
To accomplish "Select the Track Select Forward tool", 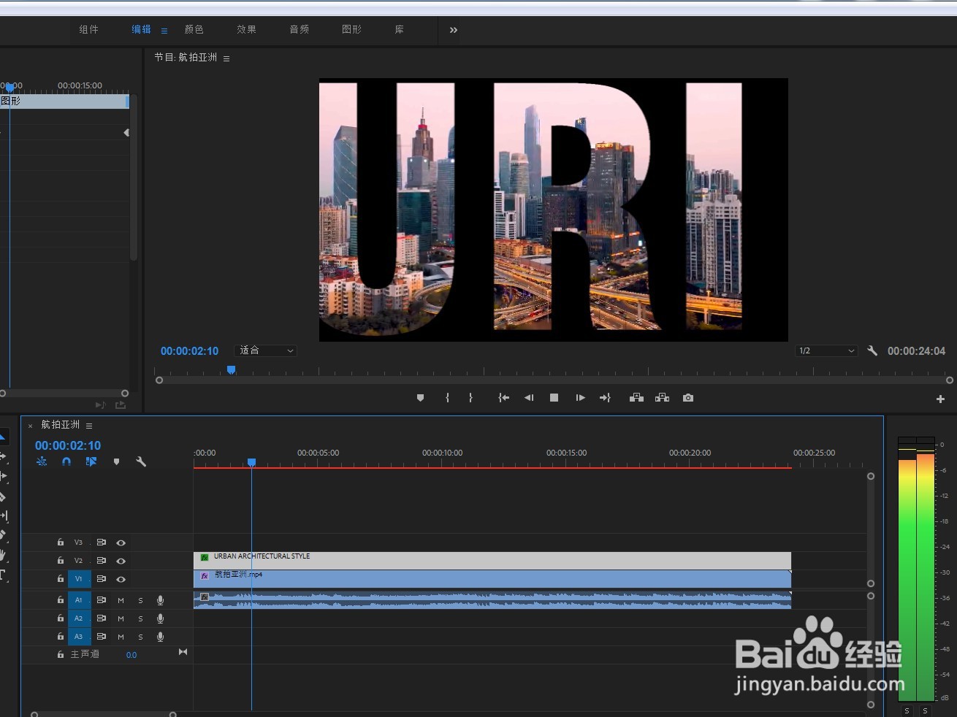I will coord(3,456).
